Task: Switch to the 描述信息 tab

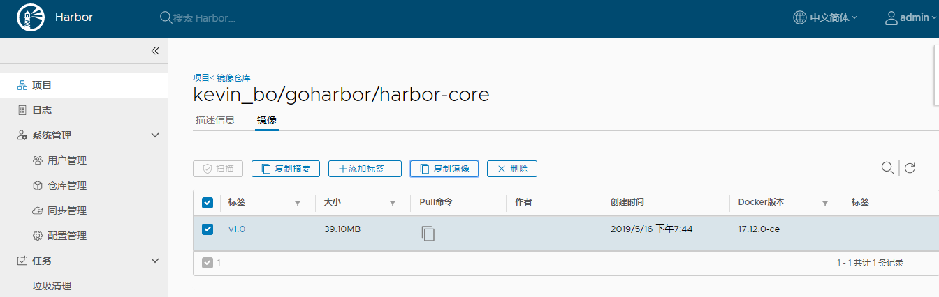Action: point(215,120)
